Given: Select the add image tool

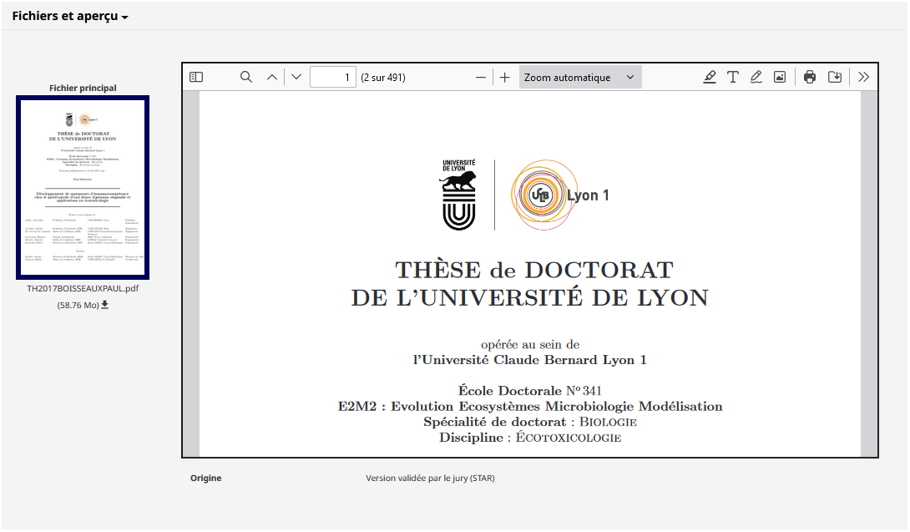Looking at the screenshot, I should tap(780, 77).
